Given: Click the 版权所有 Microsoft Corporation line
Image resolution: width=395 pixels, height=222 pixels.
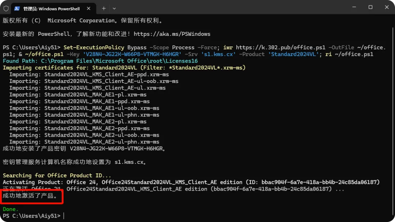Looking at the screenshot, I should point(83,20).
